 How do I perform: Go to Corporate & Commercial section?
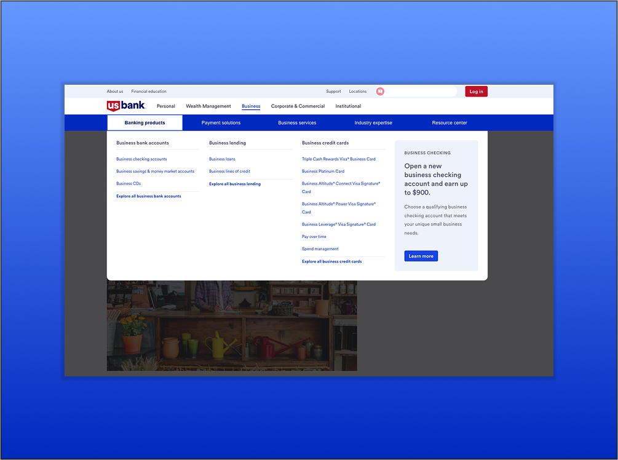(x=298, y=106)
